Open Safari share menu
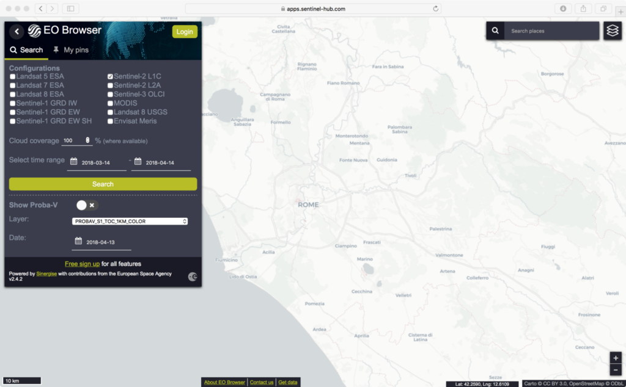Screen dimensions: 626x387 point(583,9)
